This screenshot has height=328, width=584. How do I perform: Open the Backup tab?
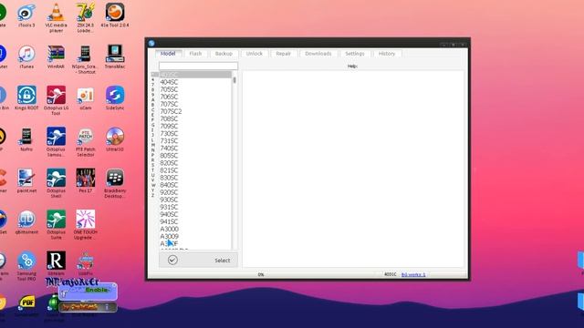click(x=224, y=54)
